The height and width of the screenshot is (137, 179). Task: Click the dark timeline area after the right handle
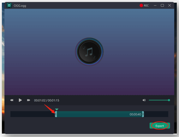[x=156, y=114]
